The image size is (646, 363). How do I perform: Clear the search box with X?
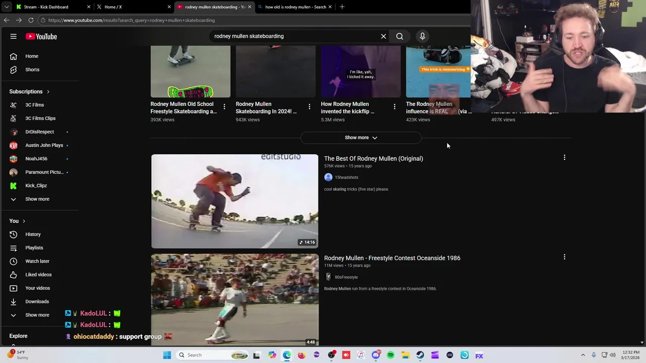pyautogui.click(x=384, y=36)
